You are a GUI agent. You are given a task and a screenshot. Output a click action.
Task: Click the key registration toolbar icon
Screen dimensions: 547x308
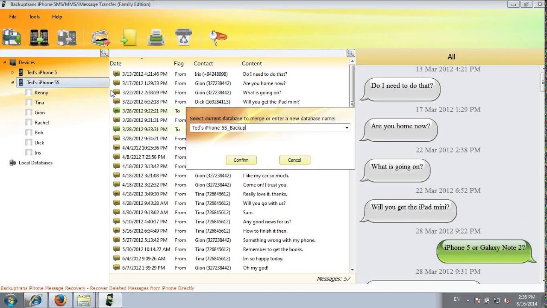218,38
